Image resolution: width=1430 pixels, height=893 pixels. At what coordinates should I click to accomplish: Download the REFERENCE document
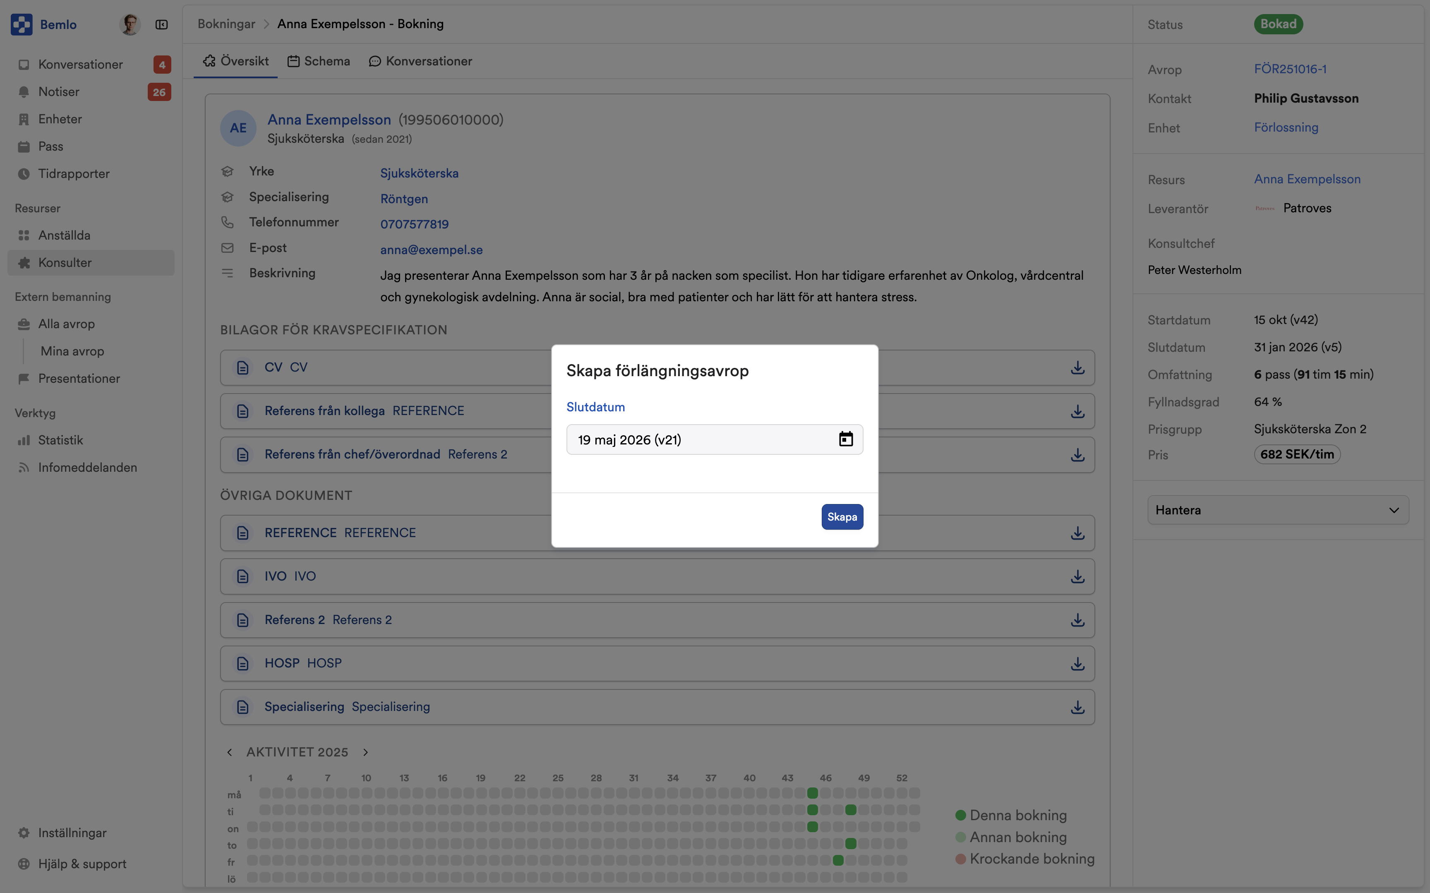click(1077, 533)
